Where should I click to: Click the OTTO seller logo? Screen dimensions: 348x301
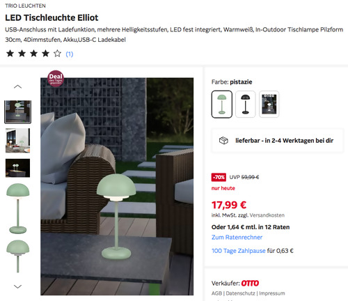pos(250,283)
